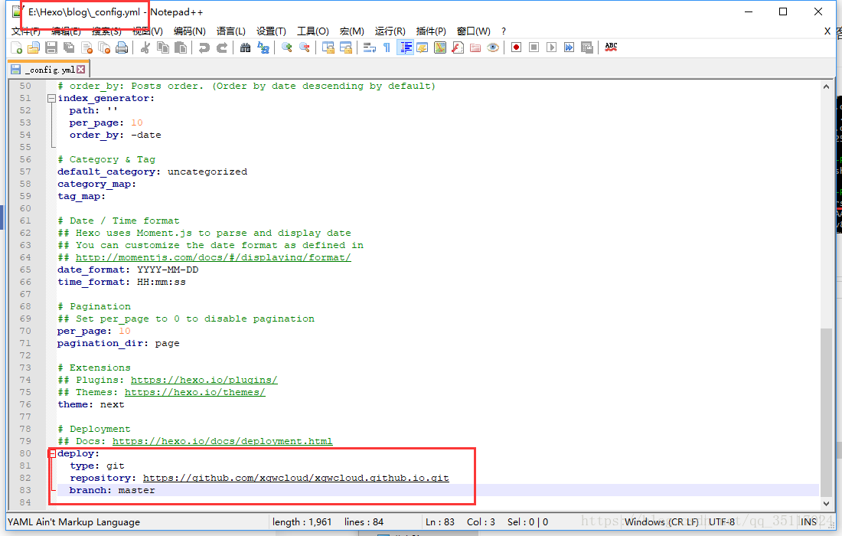Open the user defined language dialog icon
The width and height of the screenshot is (842, 536).
tap(423, 47)
